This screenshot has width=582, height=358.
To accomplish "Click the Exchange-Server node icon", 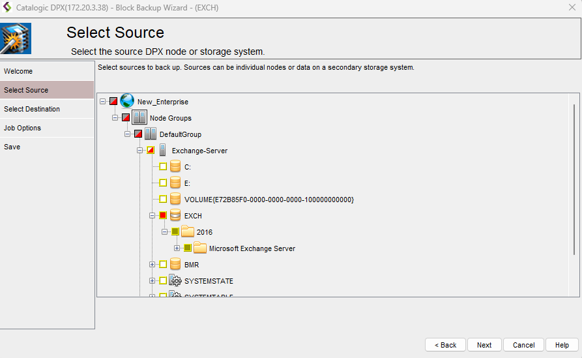I will pos(163,151).
